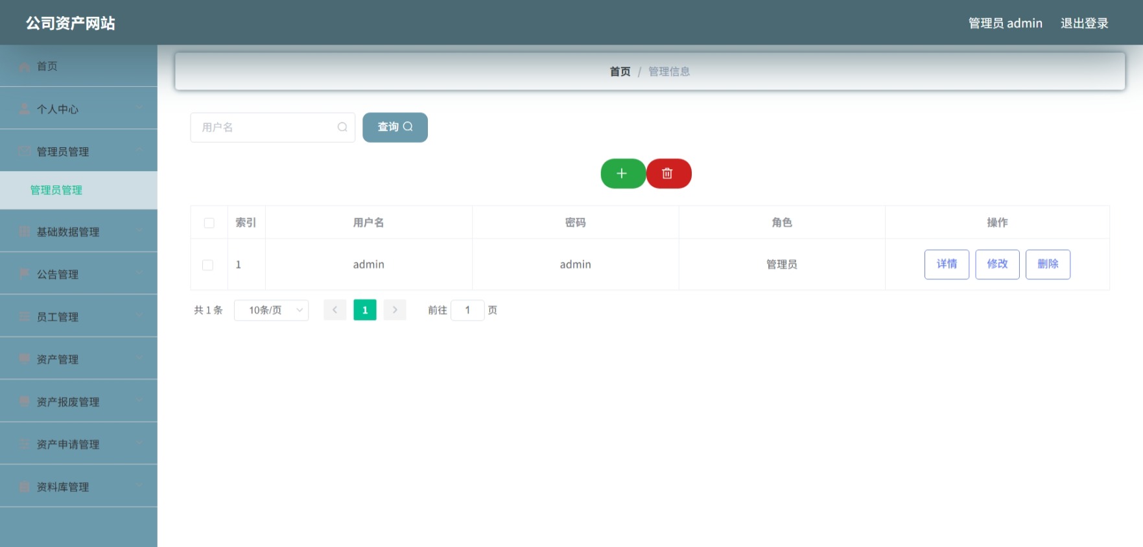Viewport: 1143px width, 547px height.
Task: Click 退出登录 logout link
Action: [x=1084, y=23]
